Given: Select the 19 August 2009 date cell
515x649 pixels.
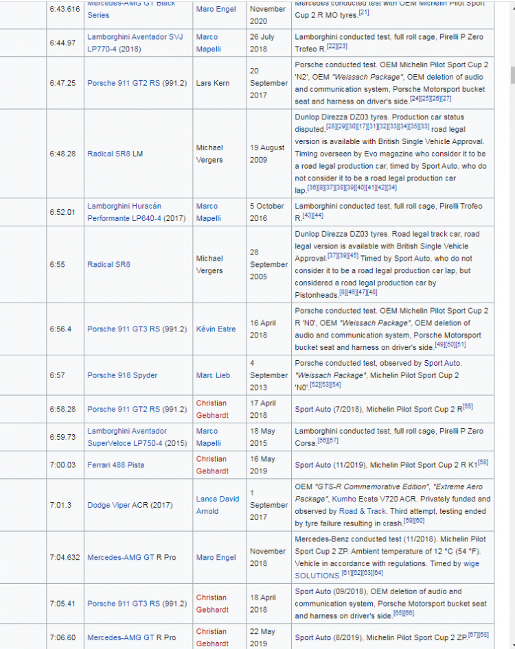Looking at the screenshot, I should tap(269, 154).
